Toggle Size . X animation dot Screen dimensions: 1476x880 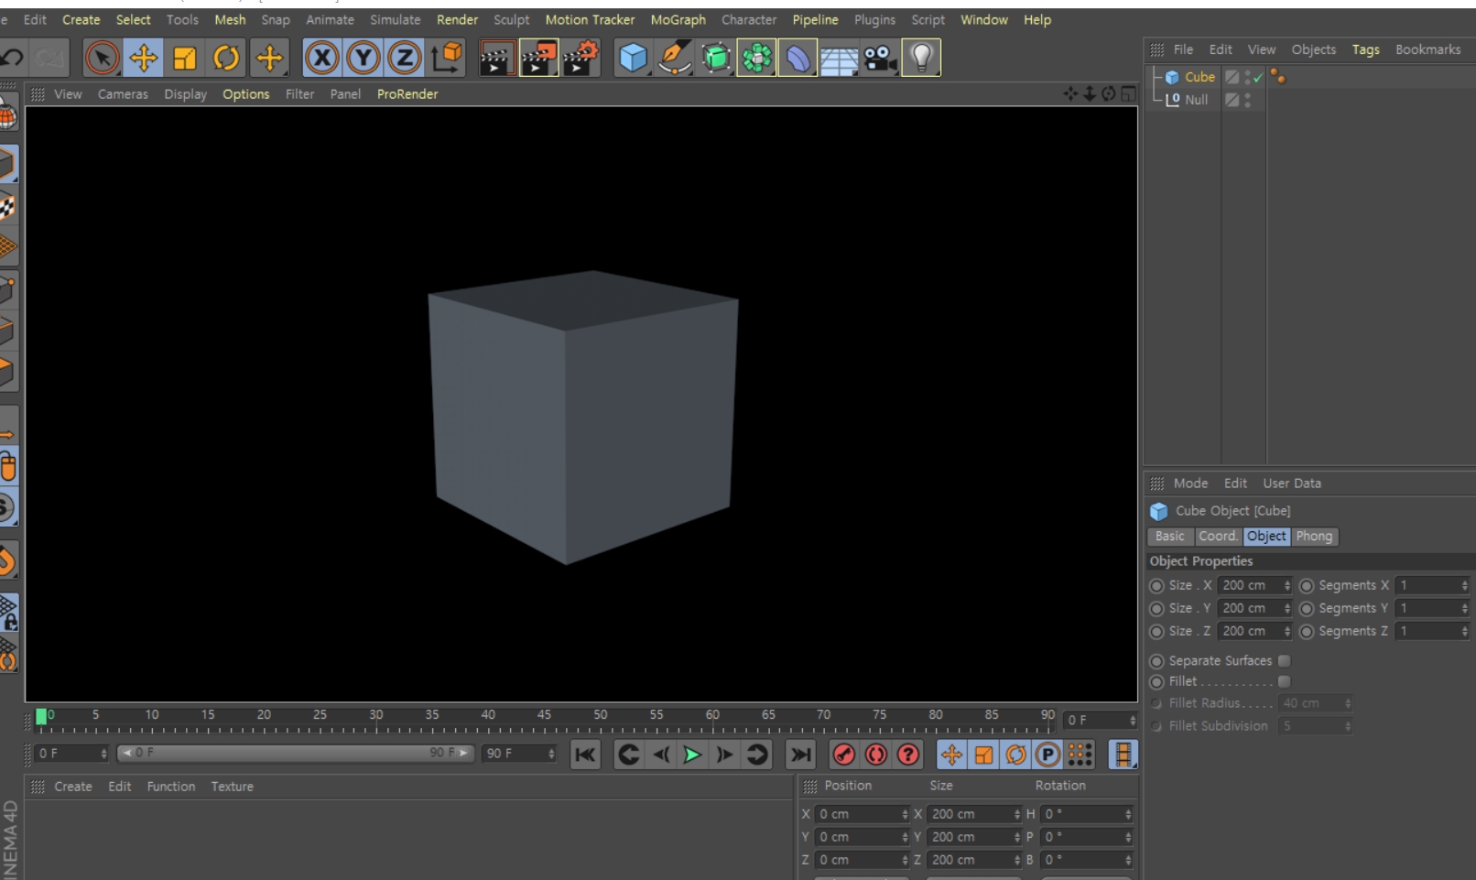1156,586
